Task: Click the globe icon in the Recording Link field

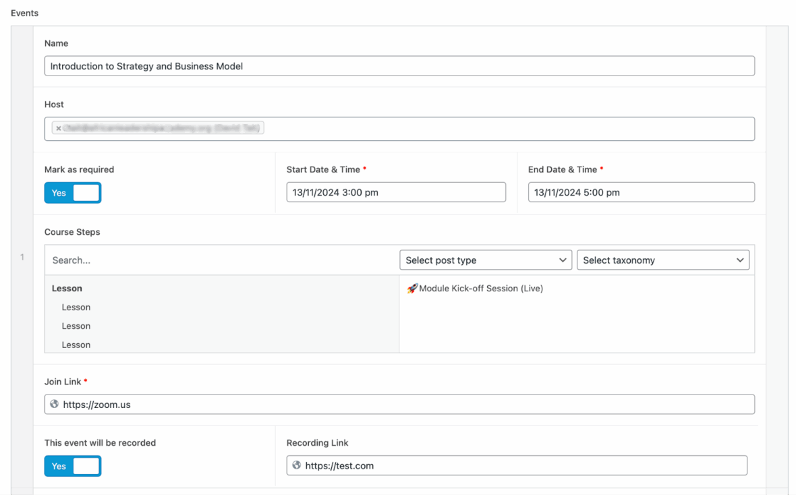Action: 296,465
